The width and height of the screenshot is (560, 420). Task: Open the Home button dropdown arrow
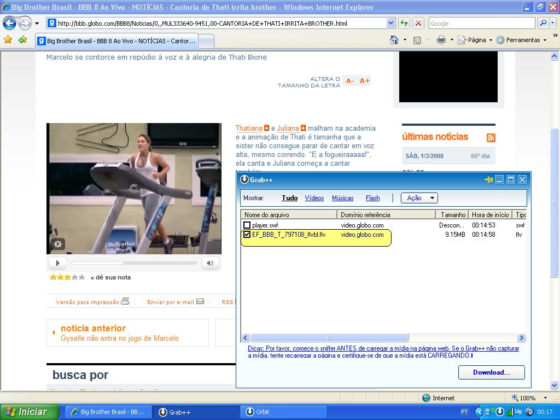[x=405, y=40]
